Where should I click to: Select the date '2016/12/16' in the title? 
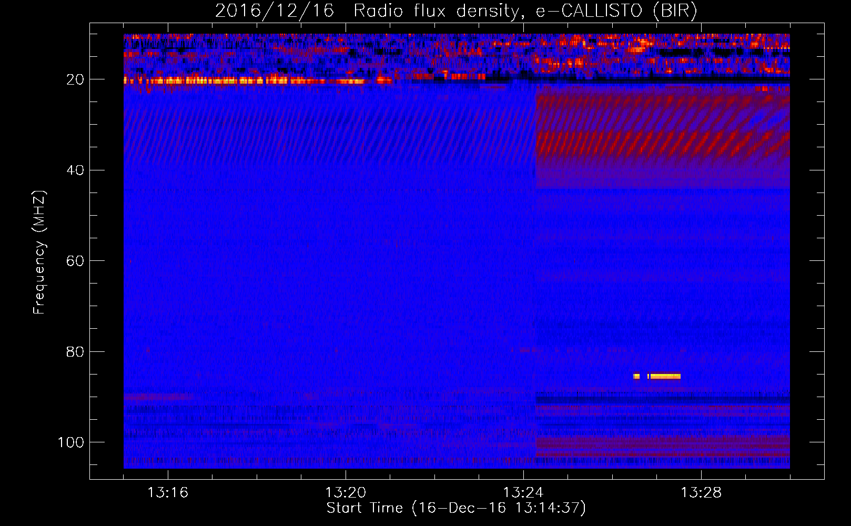pos(275,11)
